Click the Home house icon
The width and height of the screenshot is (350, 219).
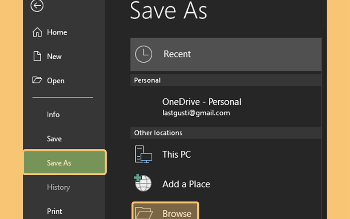tap(37, 32)
